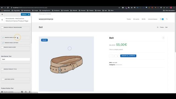176x99 pixels.
Task: Enable Remove Product Breadcrumbs checkbox
Action: (2, 28)
